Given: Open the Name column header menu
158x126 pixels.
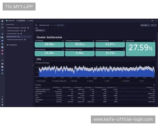Looking at the screenshot, I should point(41,87).
